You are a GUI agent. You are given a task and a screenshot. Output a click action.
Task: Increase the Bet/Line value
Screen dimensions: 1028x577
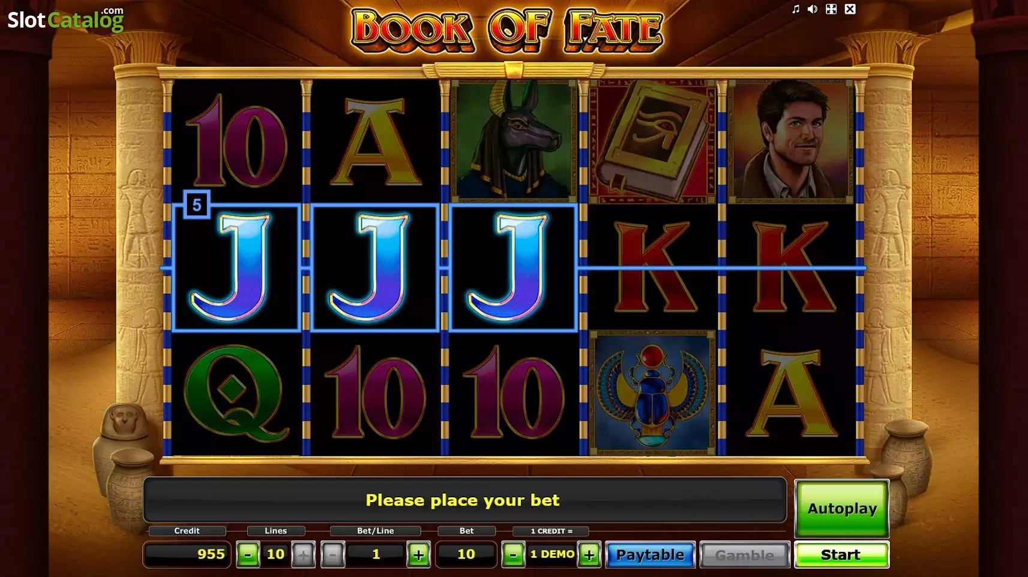pyautogui.click(x=419, y=555)
